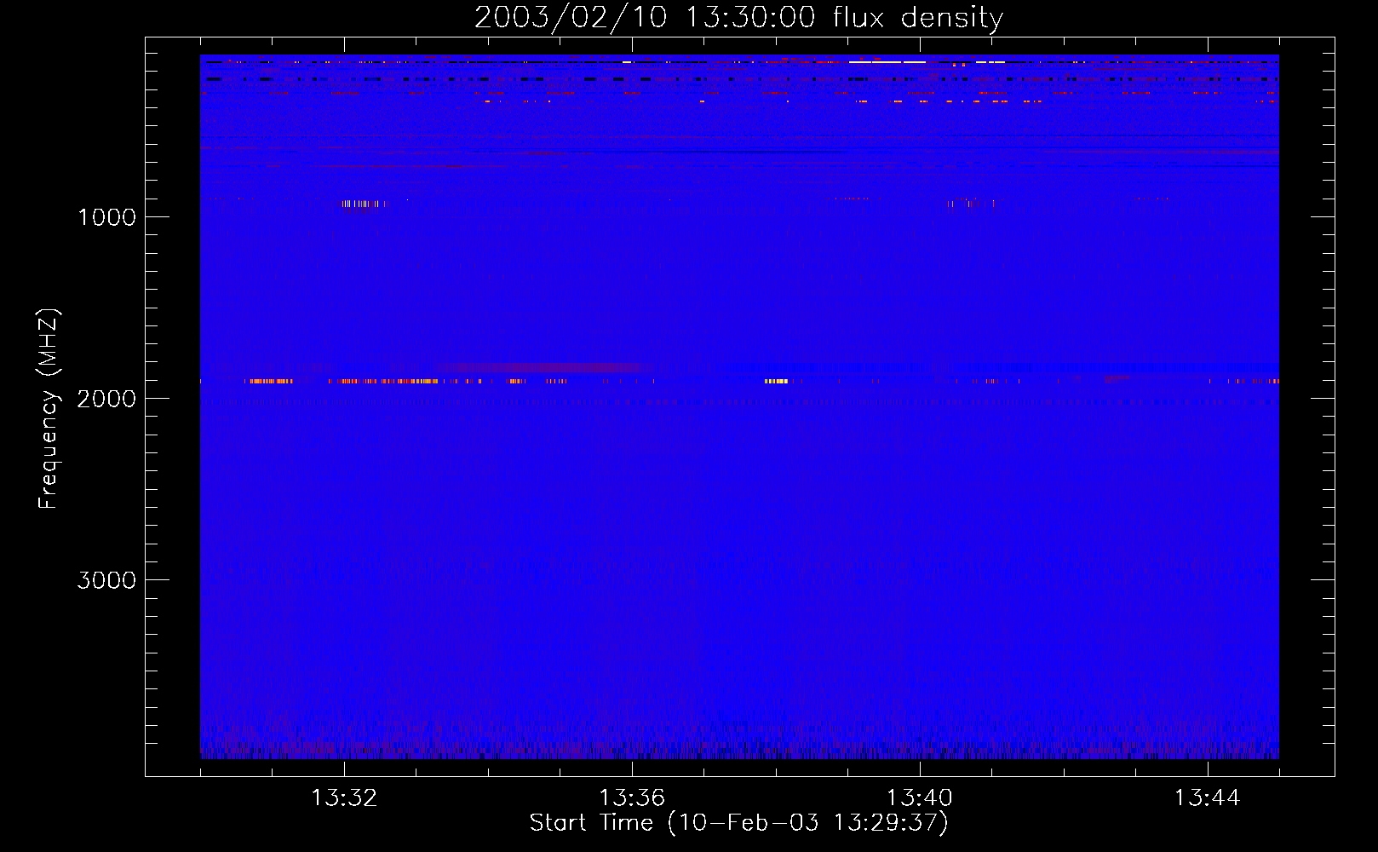Click the "3000" frequency tick label
Screen dimensions: 1378x852
pos(106,580)
